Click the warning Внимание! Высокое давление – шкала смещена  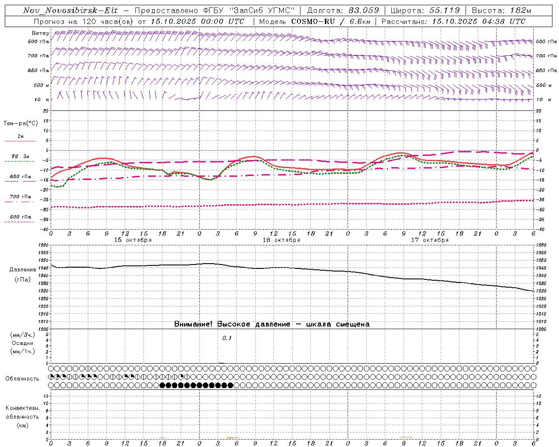click(272, 324)
